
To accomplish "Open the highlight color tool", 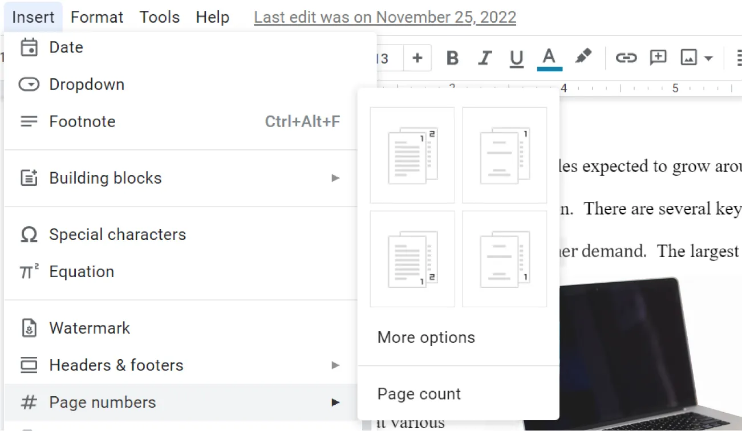I will [583, 58].
